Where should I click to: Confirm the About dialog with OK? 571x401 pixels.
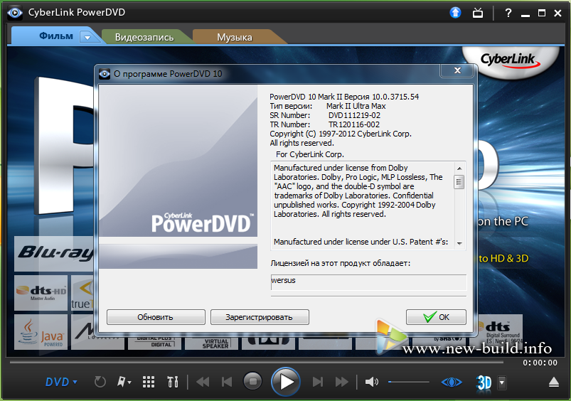coord(436,317)
